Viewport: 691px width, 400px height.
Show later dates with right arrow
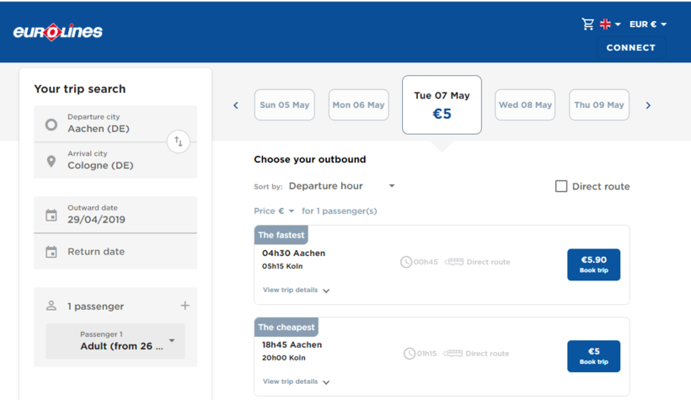[x=648, y=105]
